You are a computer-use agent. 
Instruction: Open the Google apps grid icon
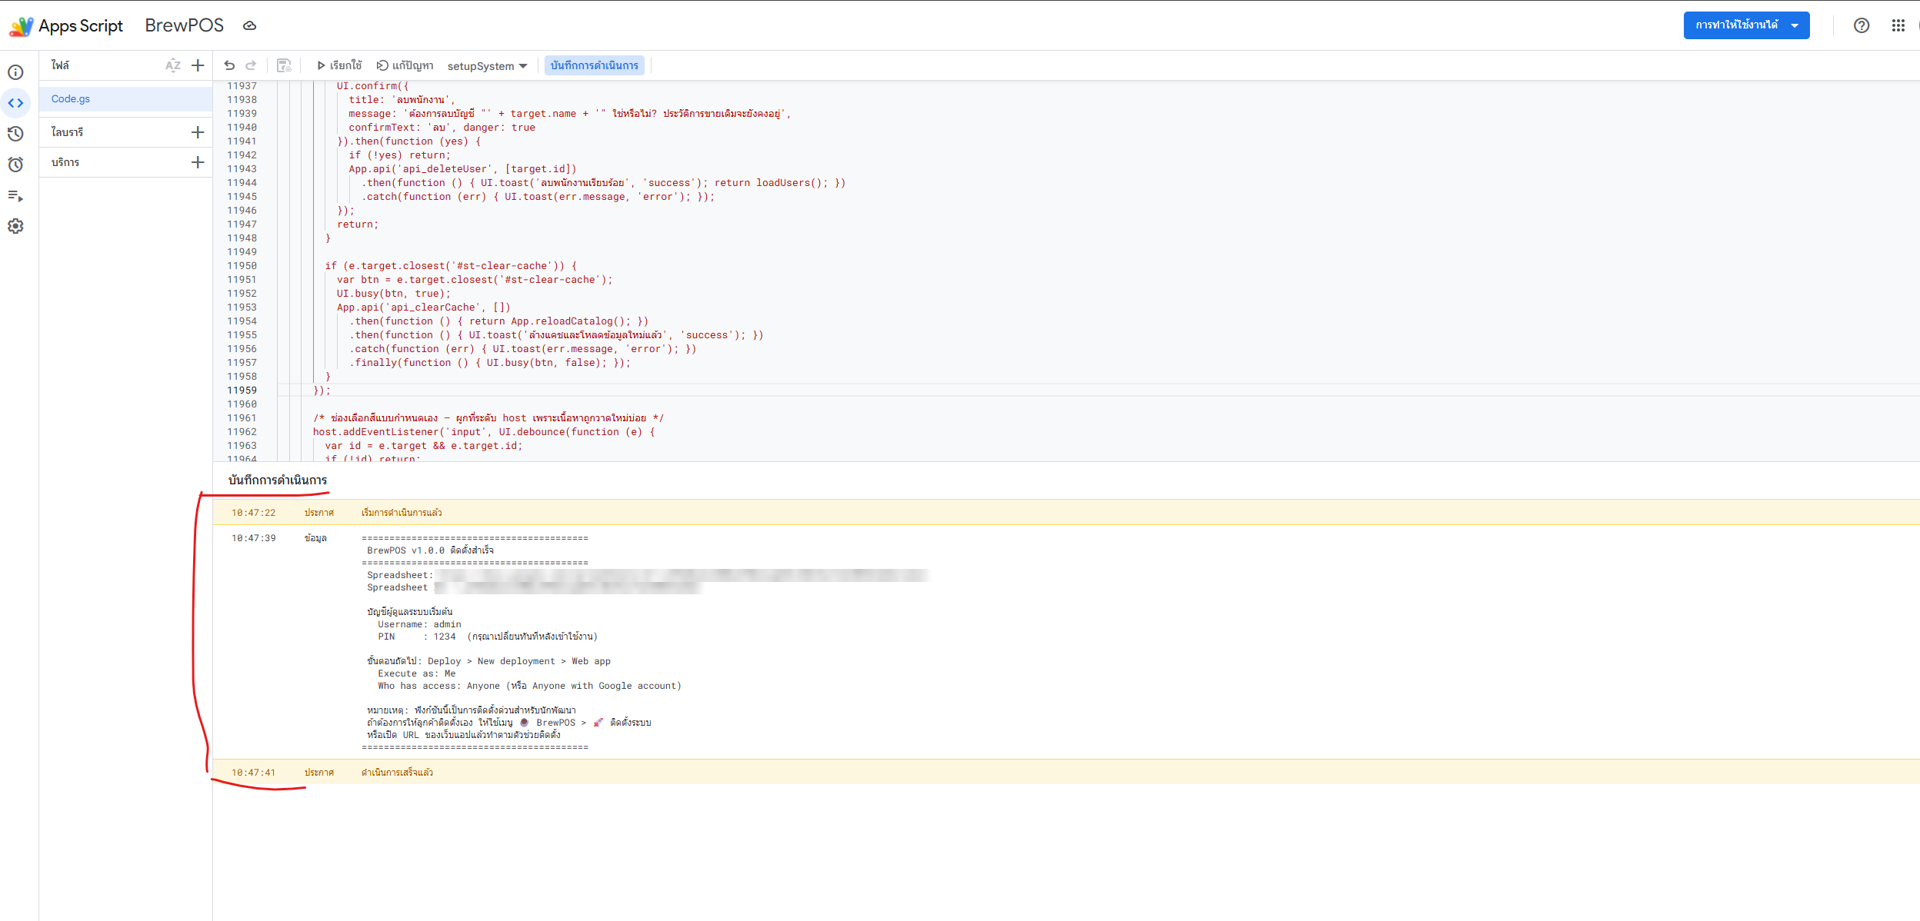point(1898,25)
